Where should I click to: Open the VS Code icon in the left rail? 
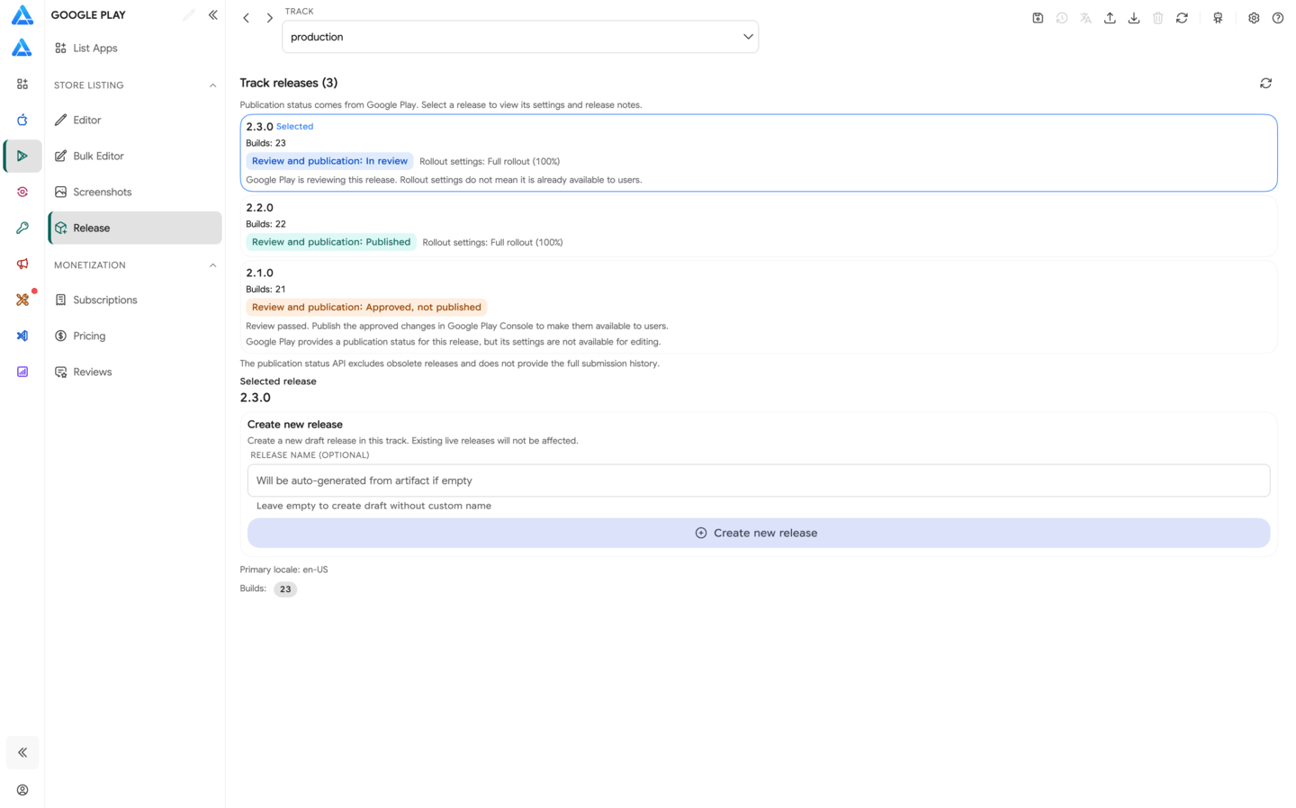[x=22, y=336]
